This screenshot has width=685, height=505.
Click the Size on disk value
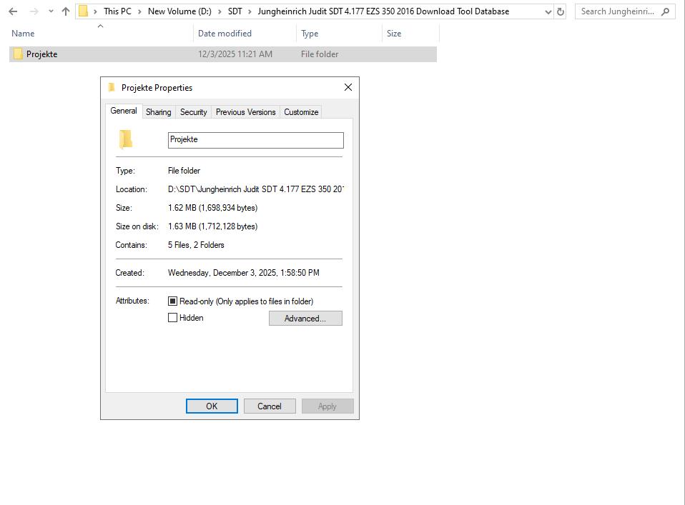pyautogui.click(x=213, y=226)
